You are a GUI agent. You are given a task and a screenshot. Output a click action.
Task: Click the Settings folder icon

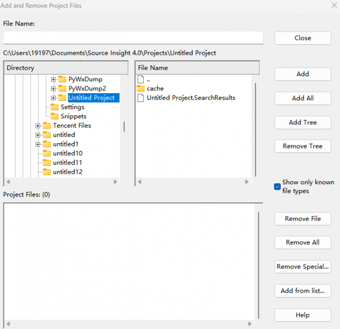(54, 107)
